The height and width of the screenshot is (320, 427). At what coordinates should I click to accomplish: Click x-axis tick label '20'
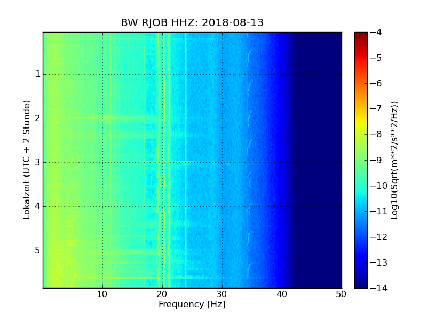pos(162,294)
